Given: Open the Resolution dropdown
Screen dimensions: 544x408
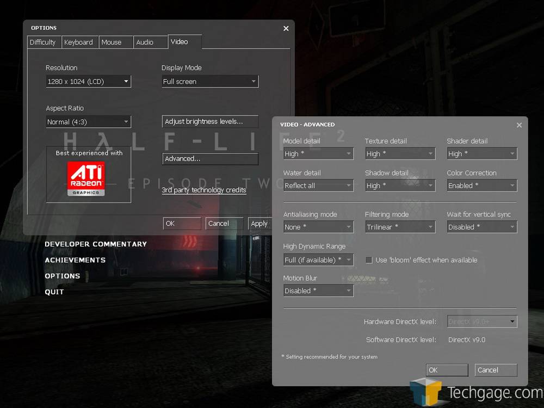Looking at the screenshot, I should tap(89, 82).
